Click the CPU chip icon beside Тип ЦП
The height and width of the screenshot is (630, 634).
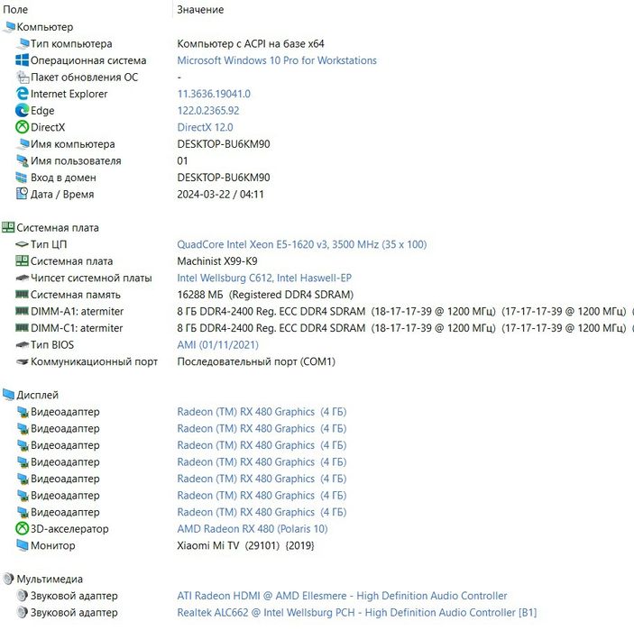[22, 244]
